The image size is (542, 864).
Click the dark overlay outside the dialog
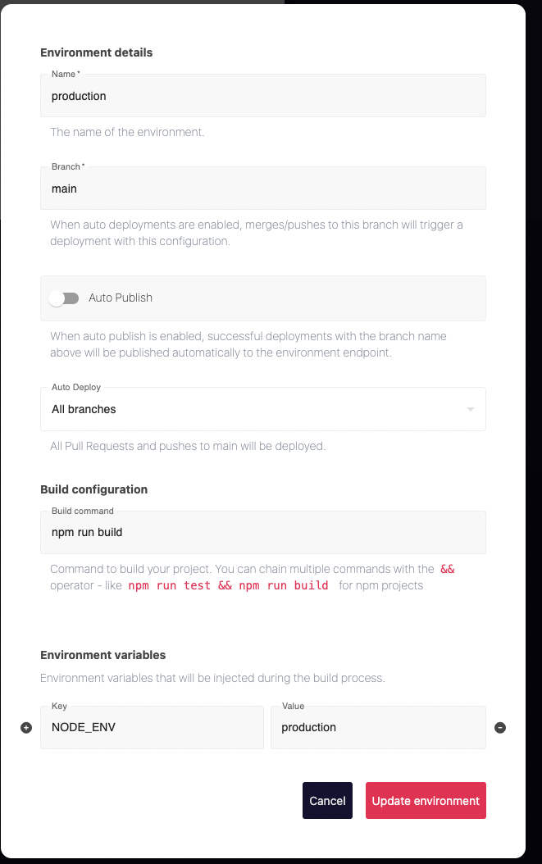click(534, 410)
